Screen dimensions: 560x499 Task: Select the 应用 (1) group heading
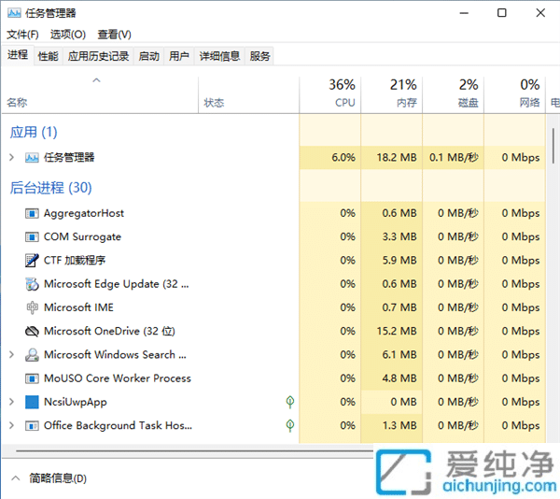point(34,133)
